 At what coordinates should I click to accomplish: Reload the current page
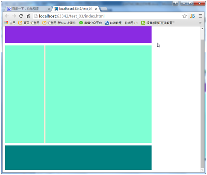click(x=21, y=16)
